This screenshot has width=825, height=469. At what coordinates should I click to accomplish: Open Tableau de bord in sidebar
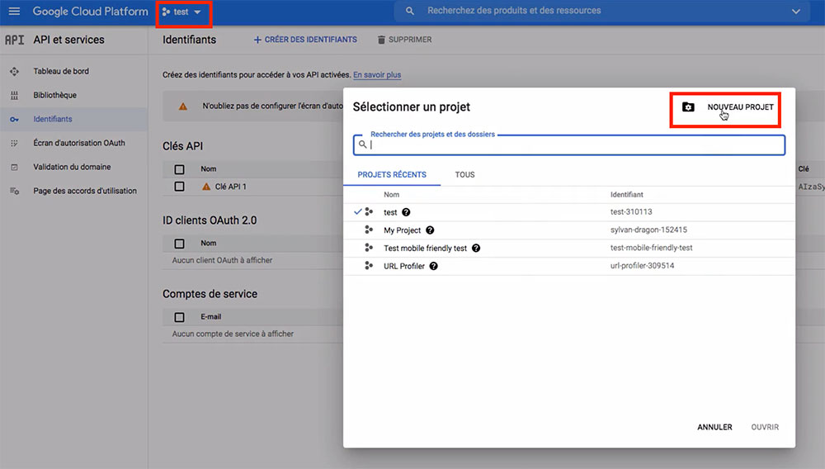(x=61, y=71)
